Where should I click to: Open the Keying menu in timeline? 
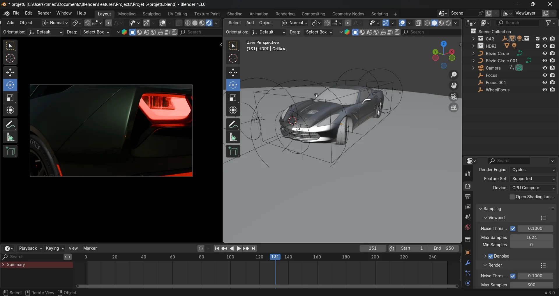(x=55, y=248)
